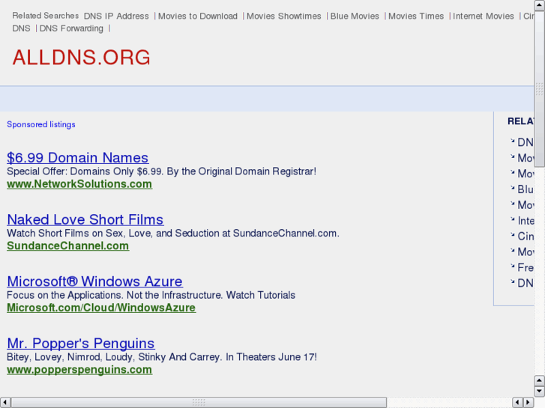This screenshot has height=408, width=545.
Task: Click the horizontal scrollbar left arrow at far left
Action: tap(4, 402)
